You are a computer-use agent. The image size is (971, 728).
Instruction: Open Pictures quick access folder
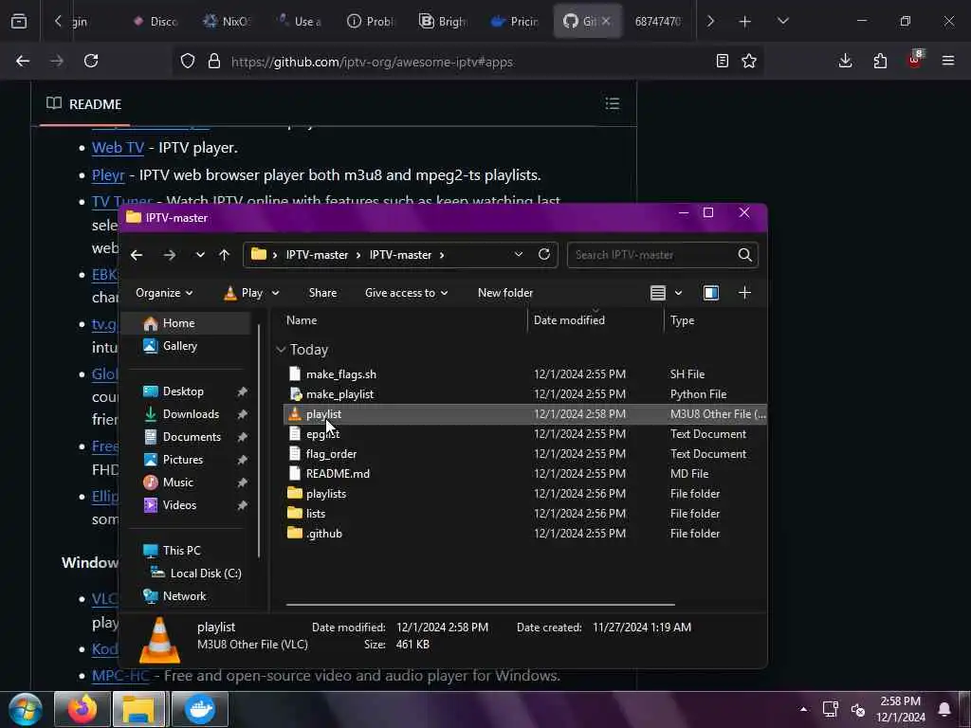click(183, 460)
